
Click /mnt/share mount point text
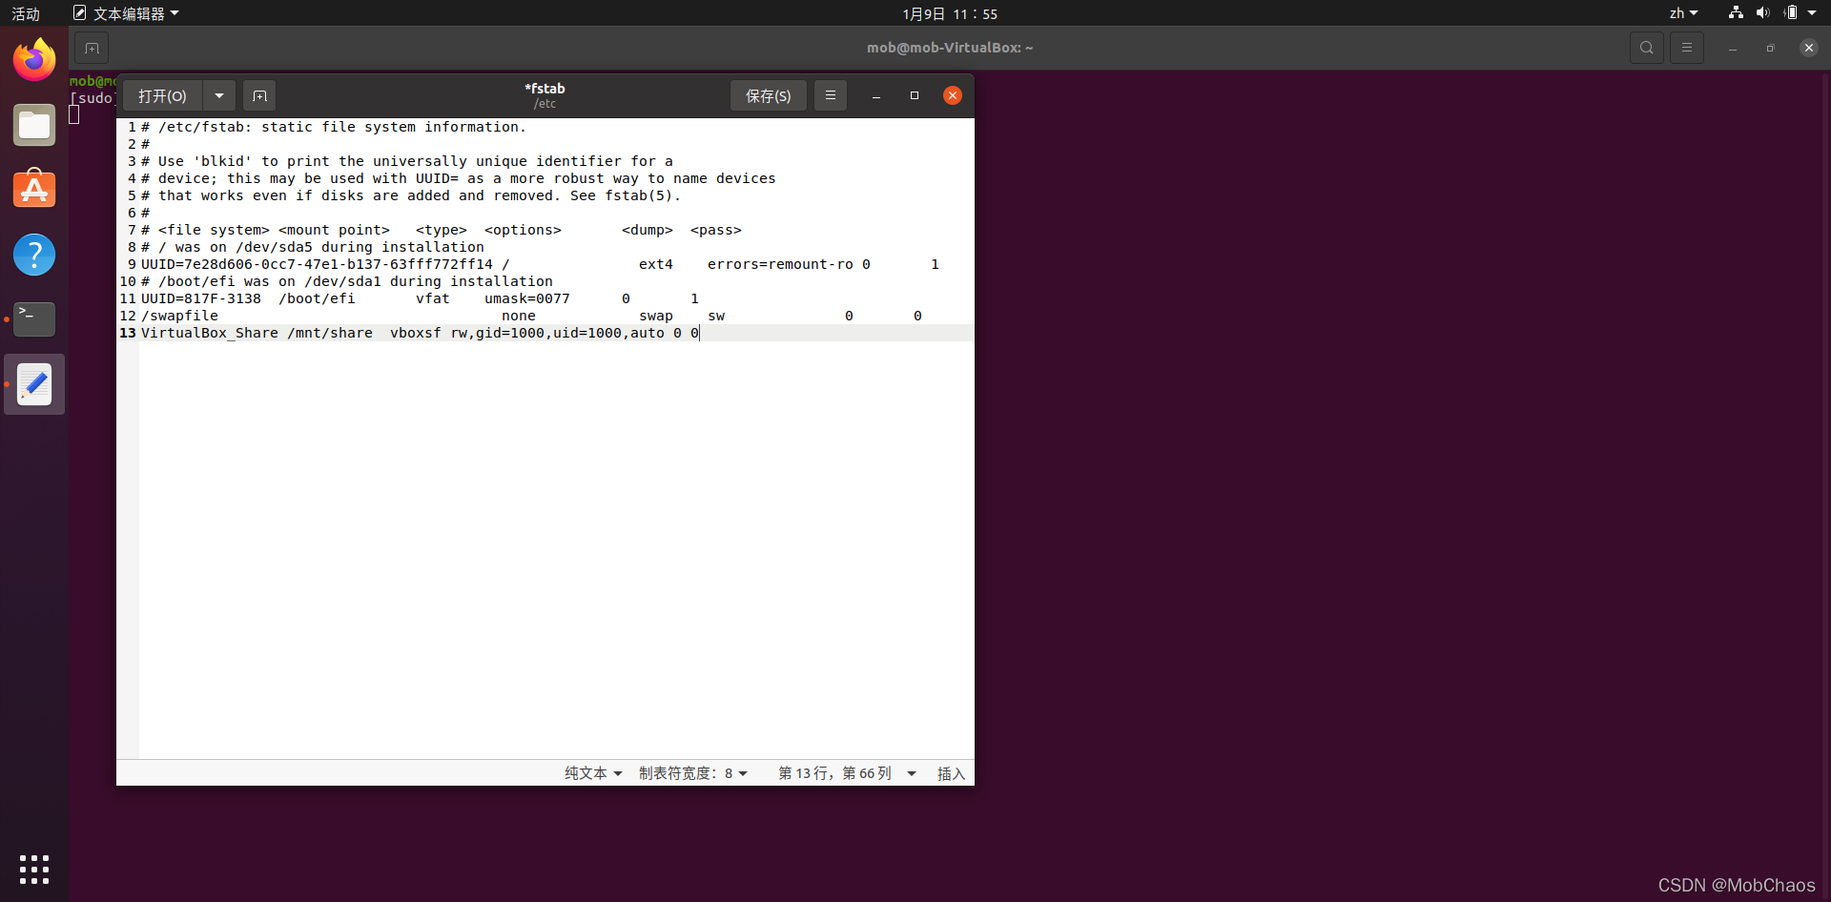pos(330,333)
